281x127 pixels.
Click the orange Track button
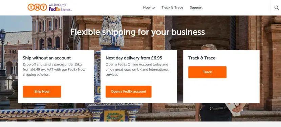click(207, 72)
